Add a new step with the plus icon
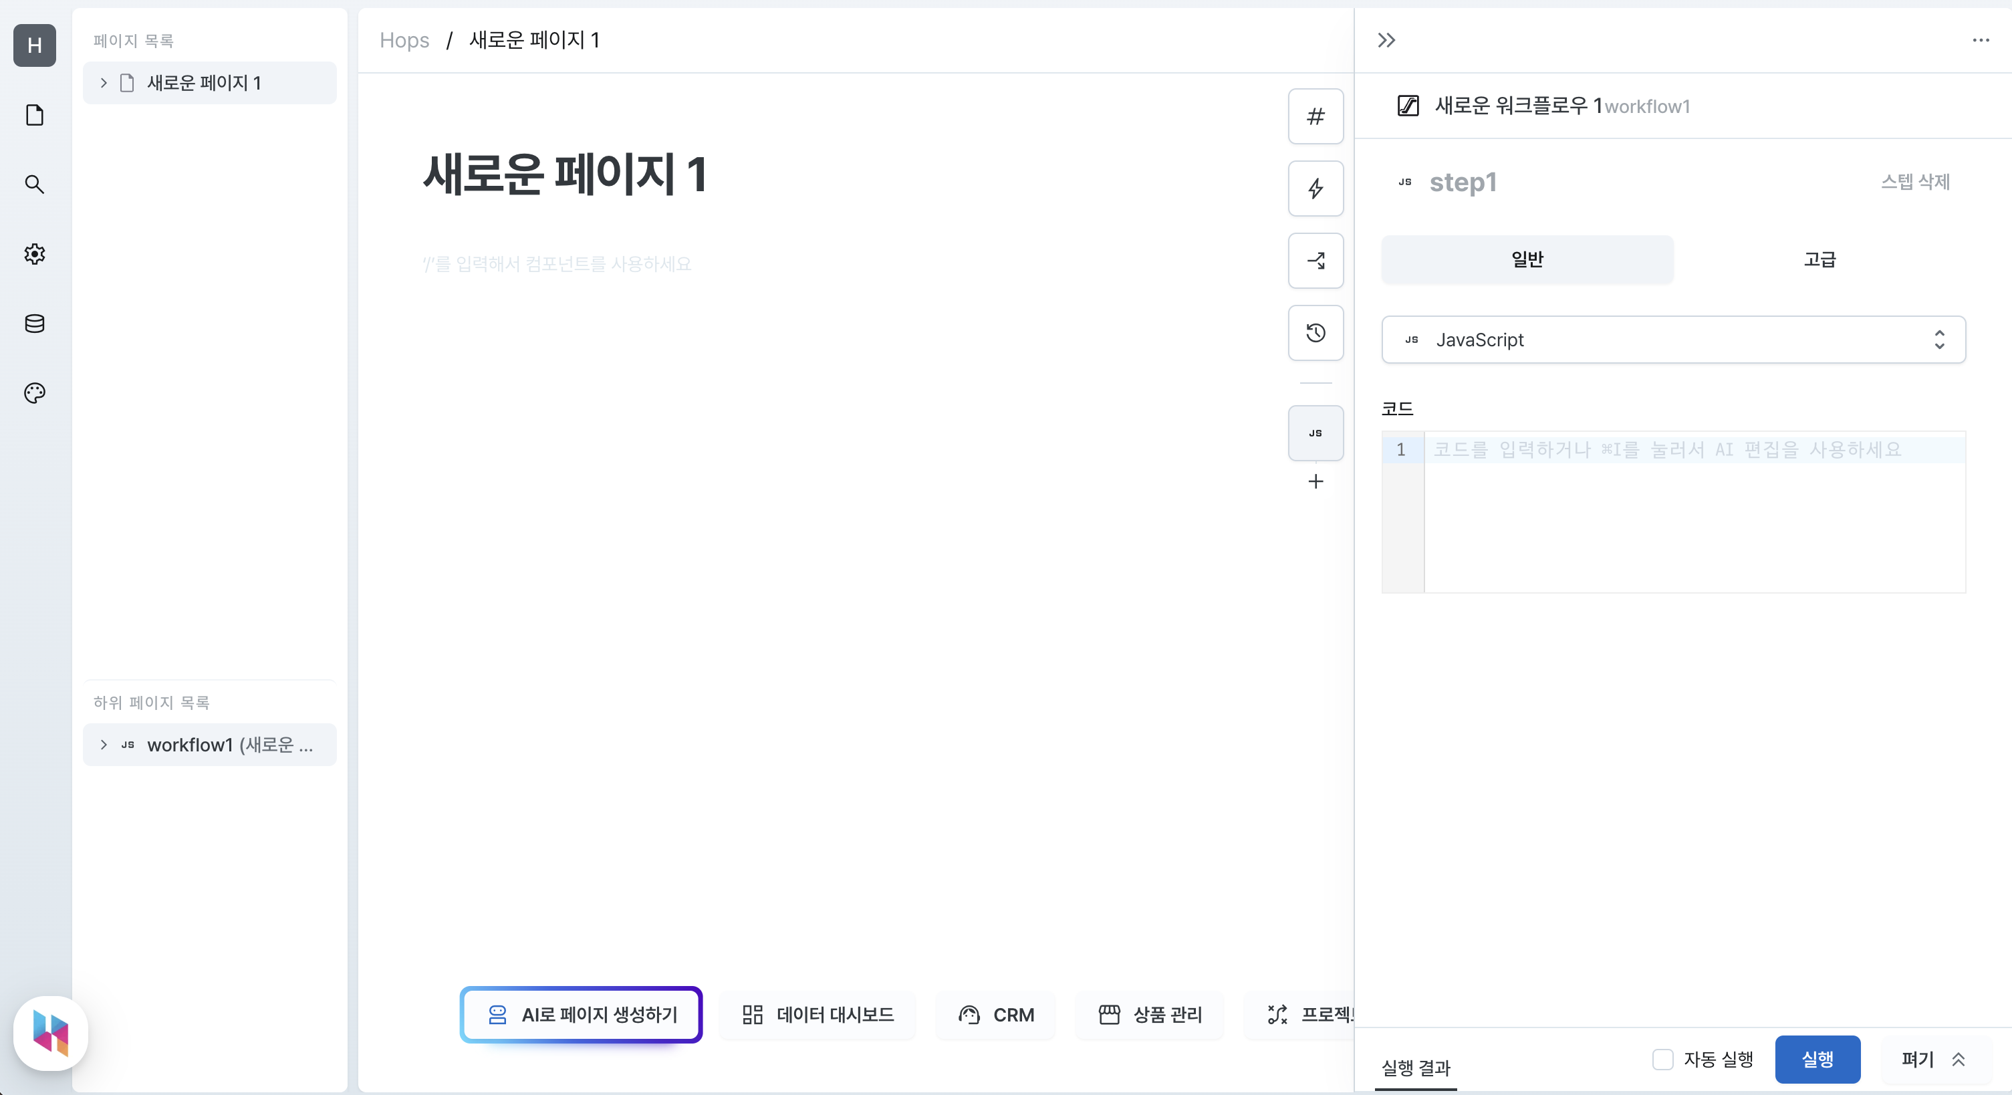This screenshot has height=1095, width=2012. point(1315,481)
